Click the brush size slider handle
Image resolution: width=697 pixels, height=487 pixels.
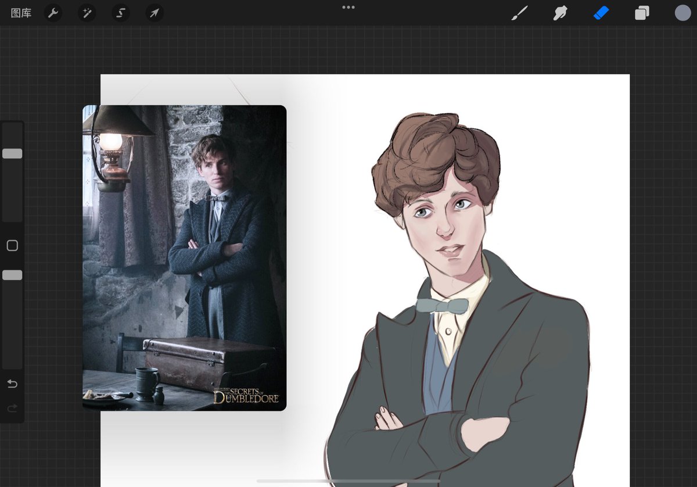pos(12,153)
